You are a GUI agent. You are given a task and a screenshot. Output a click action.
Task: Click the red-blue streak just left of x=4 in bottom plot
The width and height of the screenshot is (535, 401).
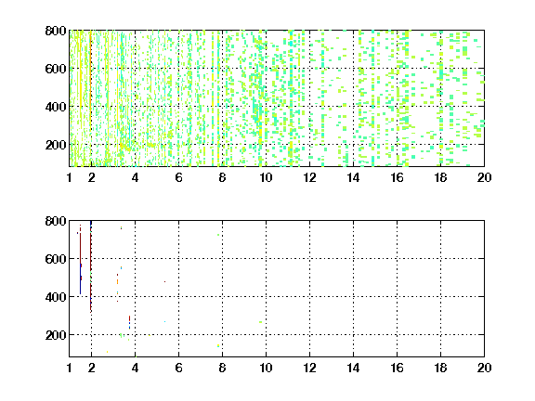(x=129, y=322)
